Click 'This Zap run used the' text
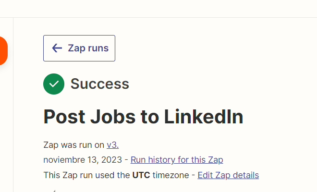Image resolution: width=317 pixels, height=192 pixels. coord(86,175)
